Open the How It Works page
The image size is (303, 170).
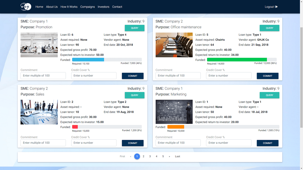pos(69,7)
